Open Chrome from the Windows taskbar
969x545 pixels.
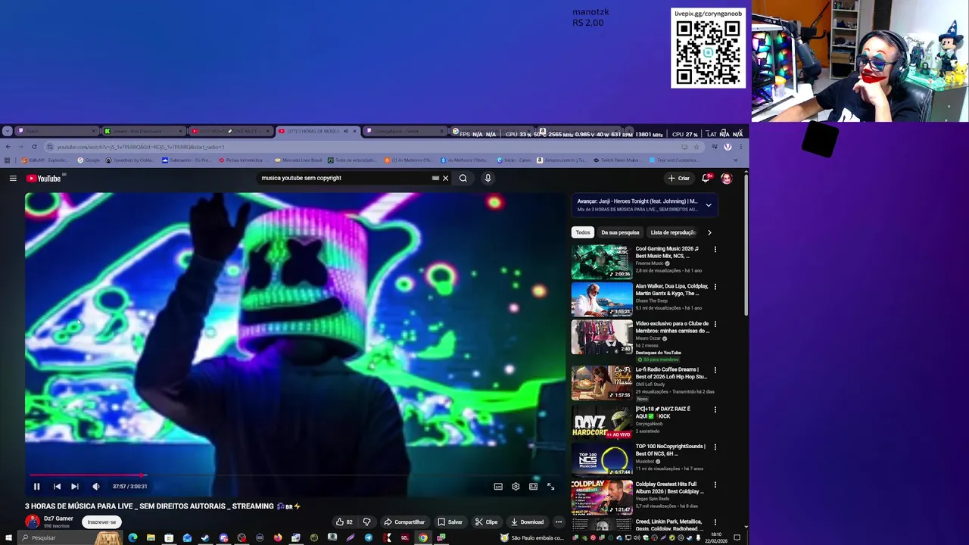point(423,537)
